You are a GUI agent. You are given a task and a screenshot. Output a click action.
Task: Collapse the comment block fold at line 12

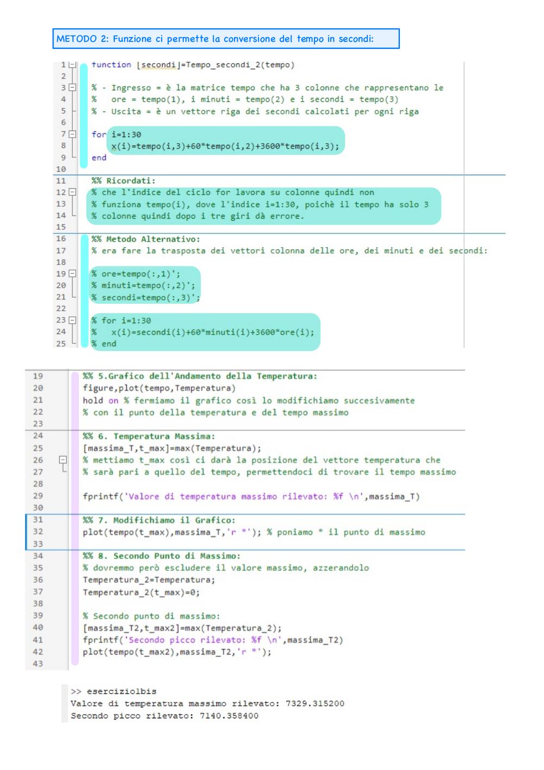coord(72,192)
